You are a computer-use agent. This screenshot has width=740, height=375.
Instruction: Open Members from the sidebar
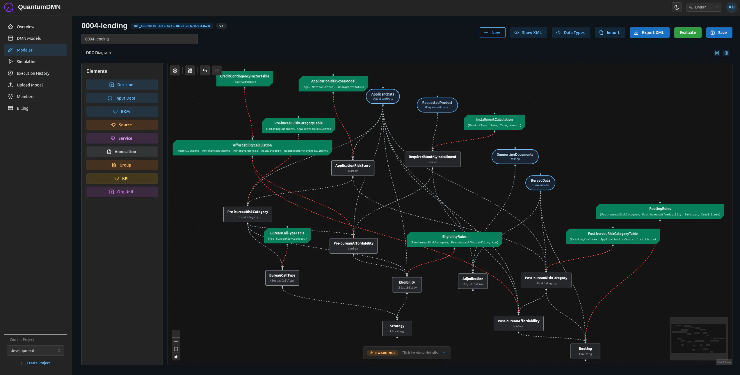point(35,96)
